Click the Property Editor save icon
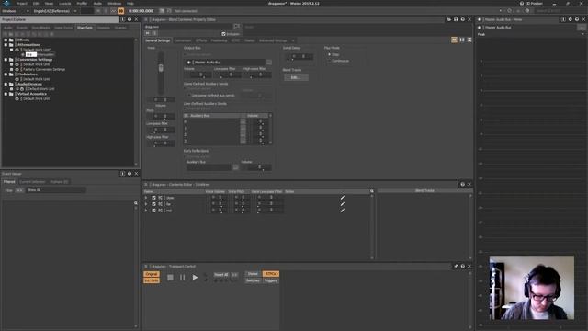The height and width of the screenshot is (331, 588). 456,19
